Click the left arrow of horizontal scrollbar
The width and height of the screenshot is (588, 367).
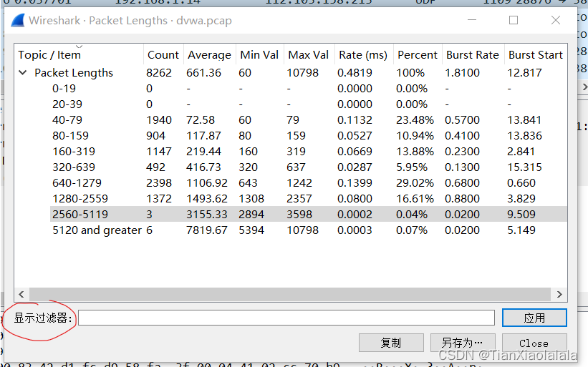pyautogui.click(x=21, y=294)
